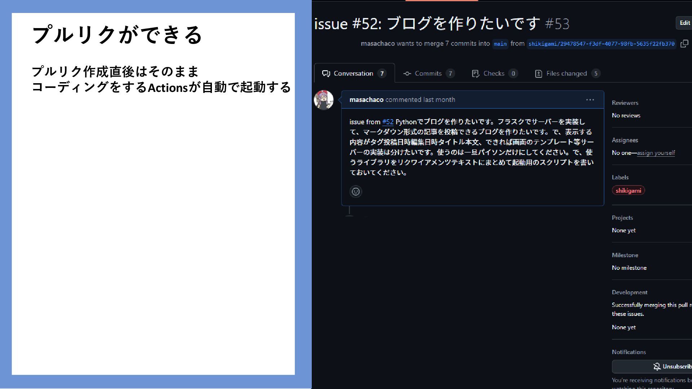Switch to the Commits tab
This screenshot has width=692, height=389.
click(429, 73)
